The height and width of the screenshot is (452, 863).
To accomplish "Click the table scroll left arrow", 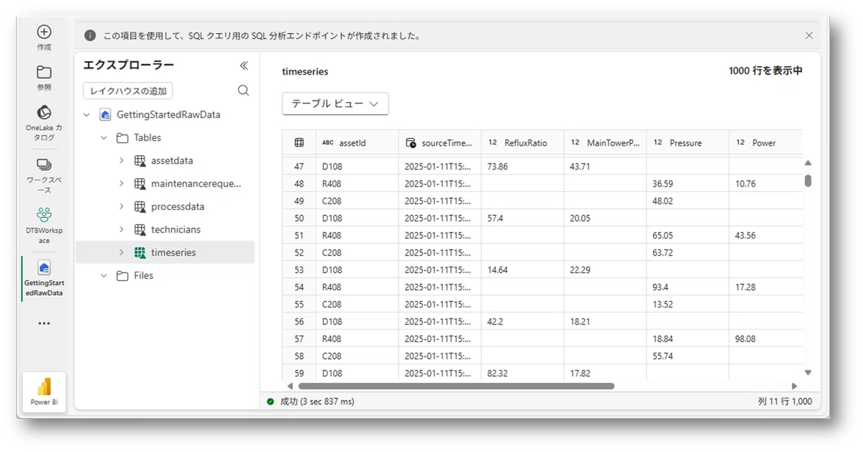I will 290,386.
